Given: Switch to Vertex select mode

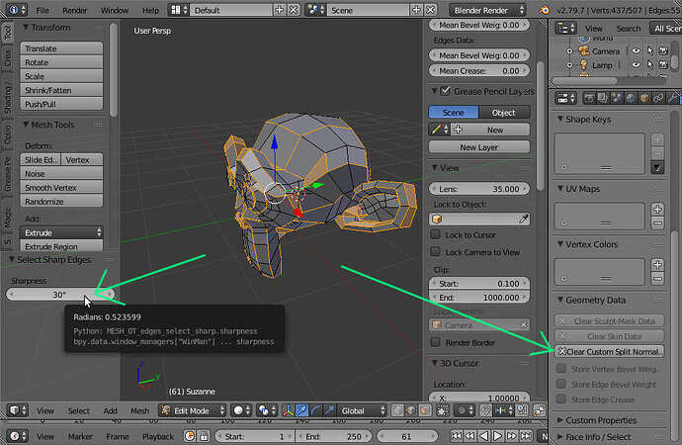Looking at the screenshot, I should 397,410.
